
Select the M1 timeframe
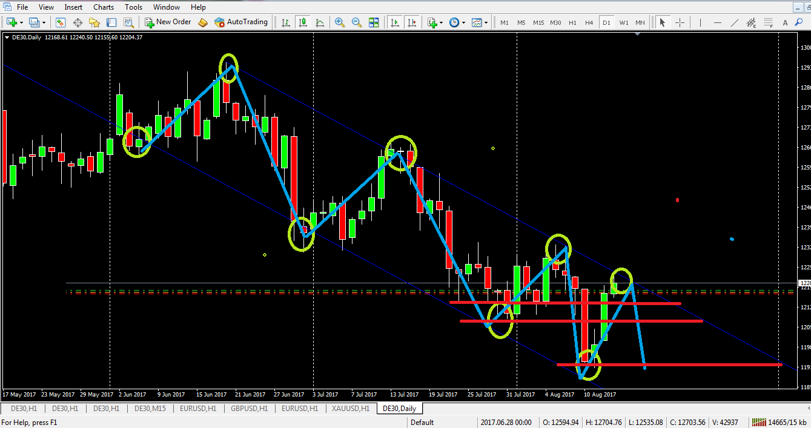505,22
